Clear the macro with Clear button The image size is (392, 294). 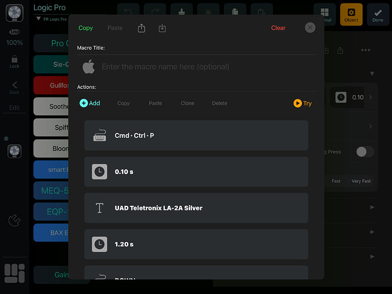[x=278, y=28]
